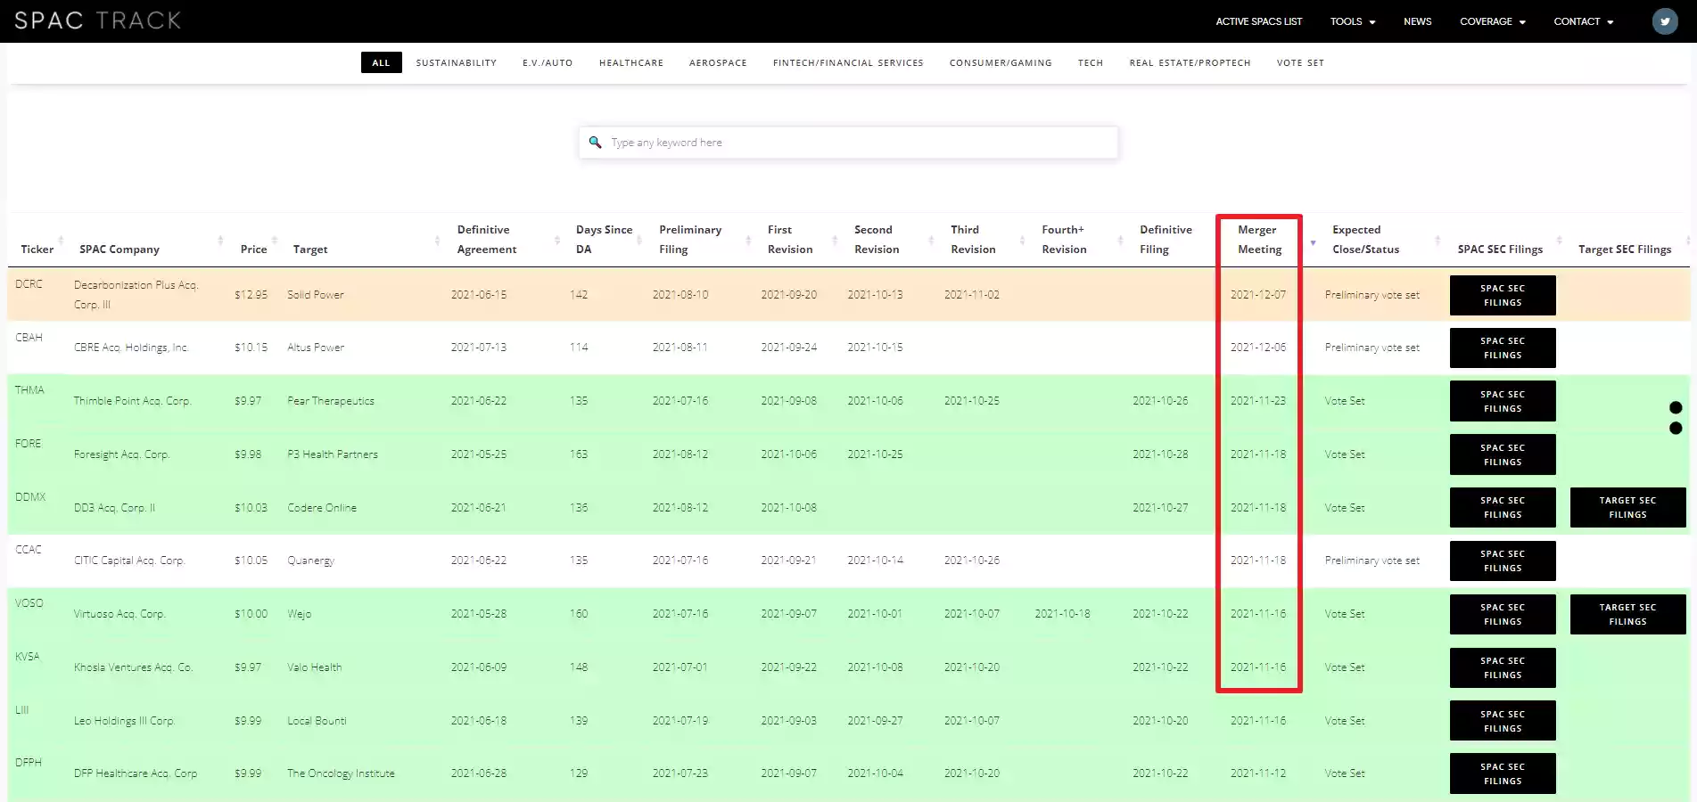The height and width of the screenshot is (802, 1697).
Task: Click the SPAC TRACK logo
Action: click(x=98, y=20)
